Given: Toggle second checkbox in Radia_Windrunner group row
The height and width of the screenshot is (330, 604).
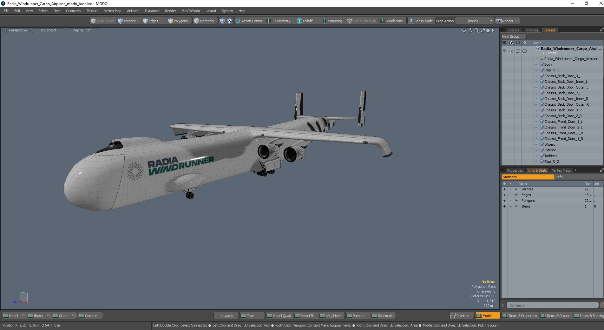Looking at the screenshot, I should pyautogui.click(x=525, y=51).
